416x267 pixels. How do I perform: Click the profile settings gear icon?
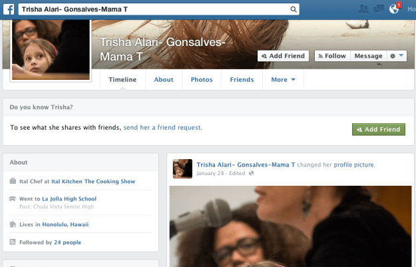click(393, 56)
